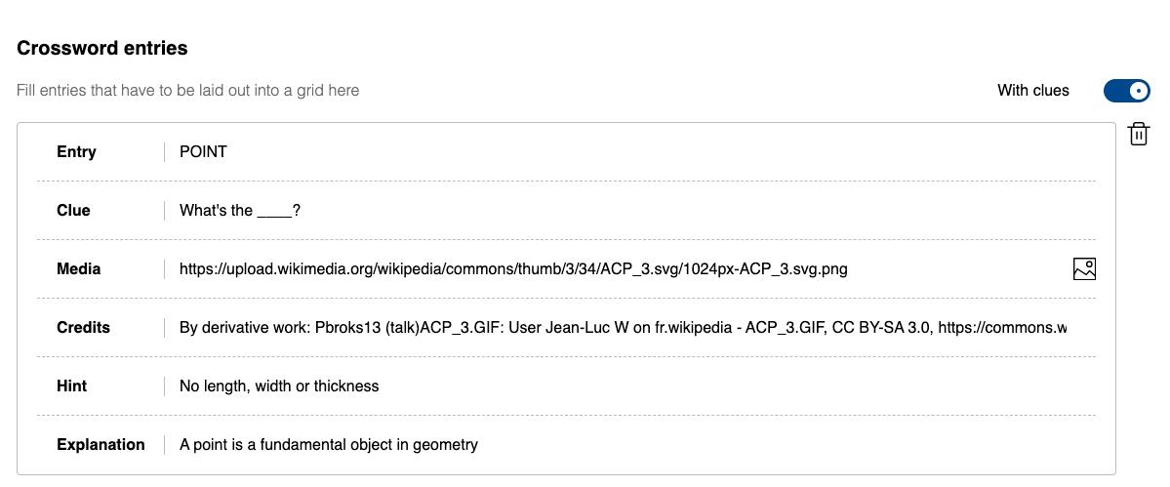This screenshot has width=1170, height=487.
Task: Click the word POINT in Entry row
Action: pyautogui.click(x=203, y=152)
